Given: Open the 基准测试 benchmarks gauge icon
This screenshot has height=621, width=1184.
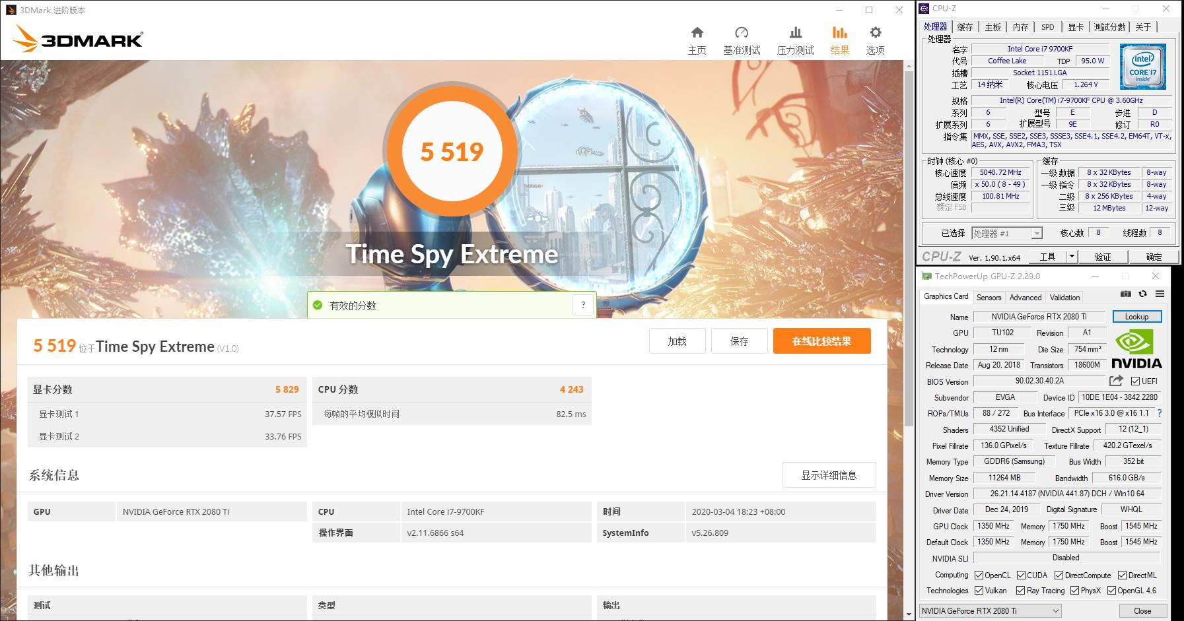Looking at the screenshot, I should (x=742, y=32).
